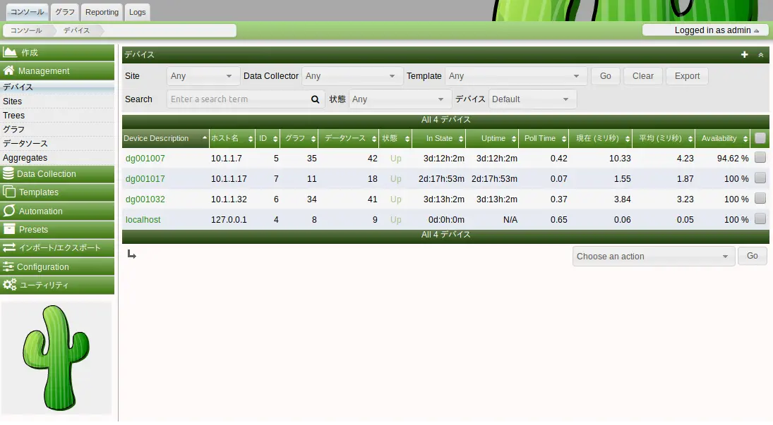
Task: Toggle the select-all checkbox in header
Action: (760, 138)
